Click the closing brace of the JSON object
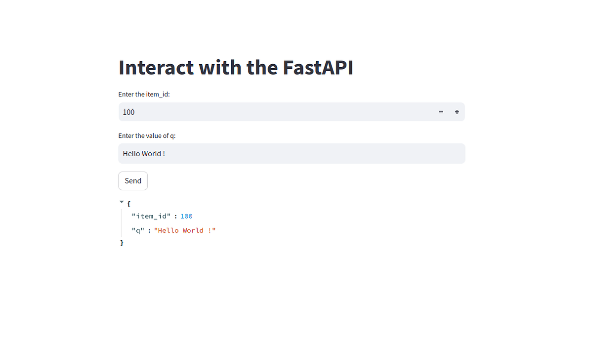This screenshot has height=348, width=593. click(x=121, y=243)
